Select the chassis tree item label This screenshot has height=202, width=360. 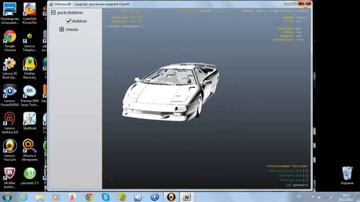tap(72, 30)
